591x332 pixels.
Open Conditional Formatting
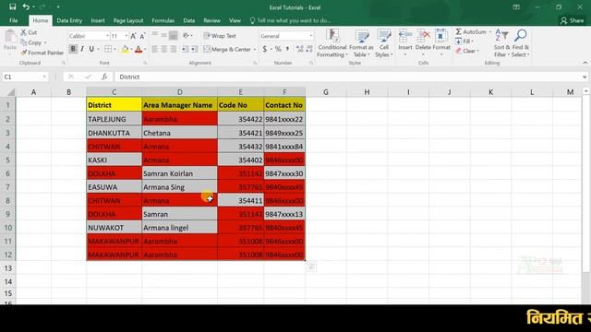[x=332, y=43]
